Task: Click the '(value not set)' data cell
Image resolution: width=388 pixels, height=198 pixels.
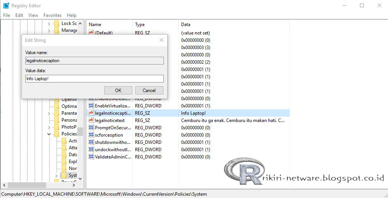Action: [x=195, y=33]
